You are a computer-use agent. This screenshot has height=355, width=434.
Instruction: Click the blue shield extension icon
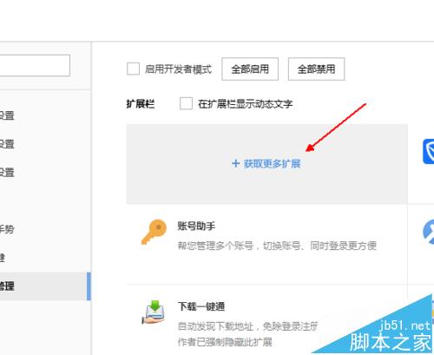click(429, 151)
